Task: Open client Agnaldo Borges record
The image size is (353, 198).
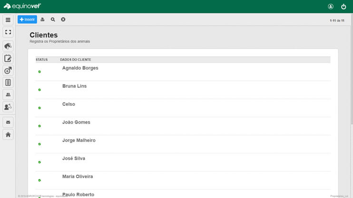Action: click(x=80, y=68)
